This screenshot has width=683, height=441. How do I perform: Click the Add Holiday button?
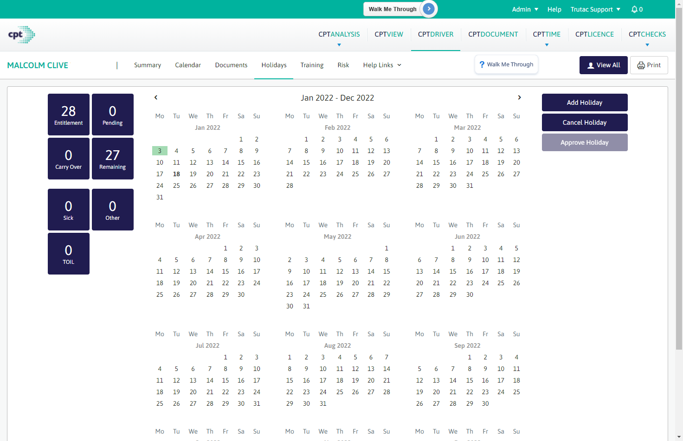click(584, 102)
